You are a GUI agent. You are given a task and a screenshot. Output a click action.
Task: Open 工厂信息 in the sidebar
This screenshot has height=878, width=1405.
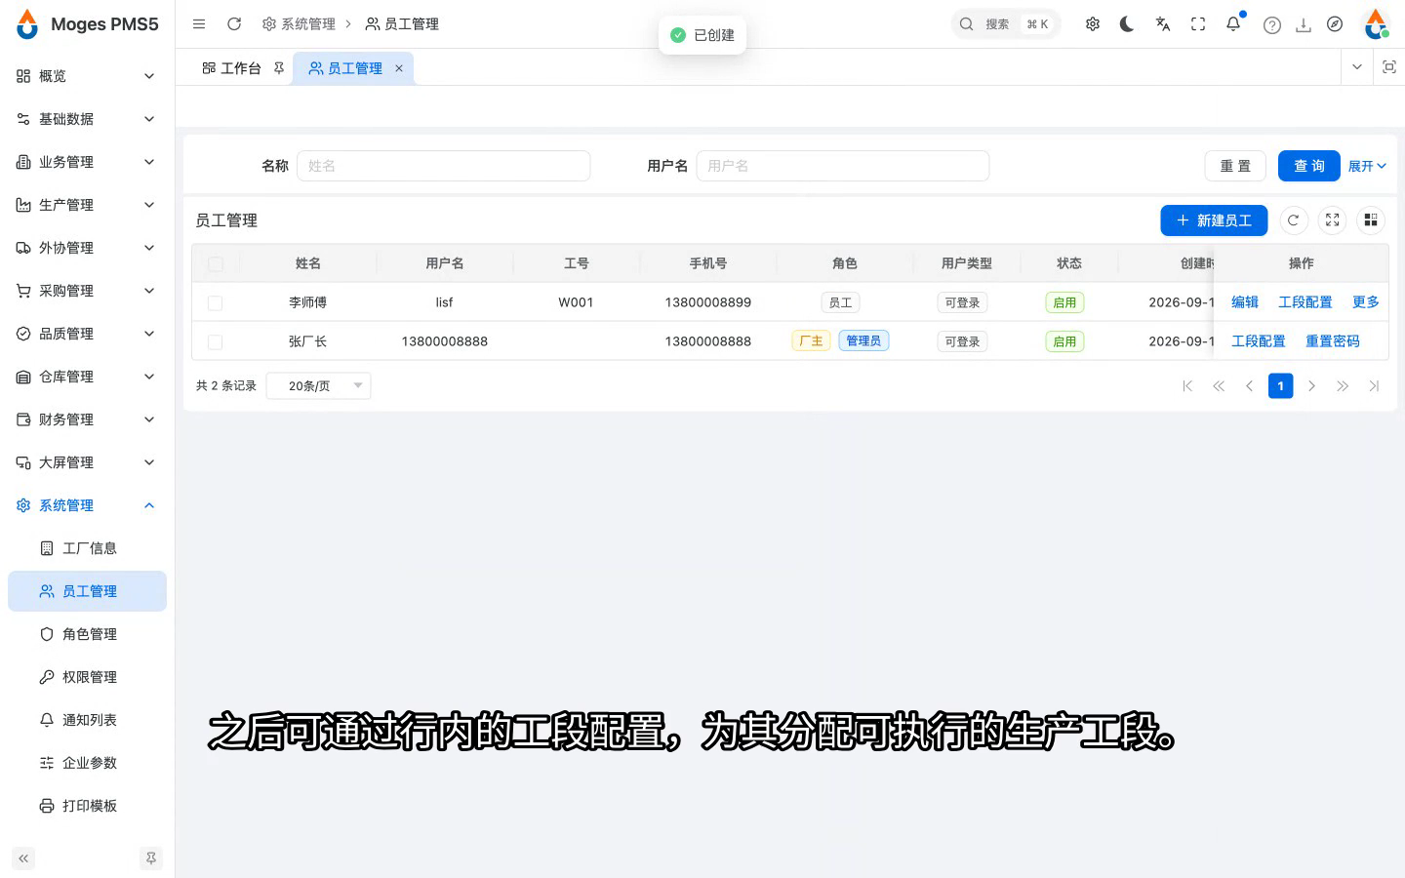coord(87,548)
